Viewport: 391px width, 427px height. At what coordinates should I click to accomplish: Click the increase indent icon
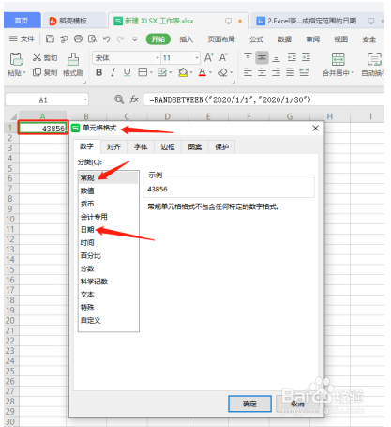click(x=306, y=57)
